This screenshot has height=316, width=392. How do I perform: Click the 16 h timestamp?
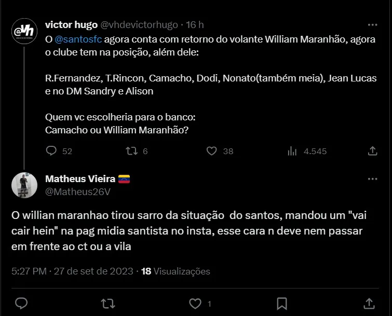[195, 24]
